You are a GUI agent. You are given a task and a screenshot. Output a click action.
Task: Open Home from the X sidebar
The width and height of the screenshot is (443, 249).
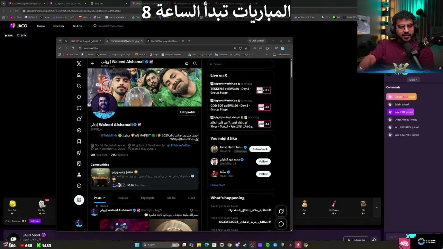(x=79, y=75)
